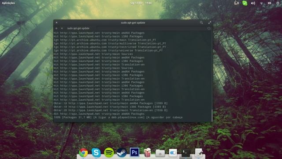
Task: Open System Settings switch icon in dock
Action: [173, 153]
